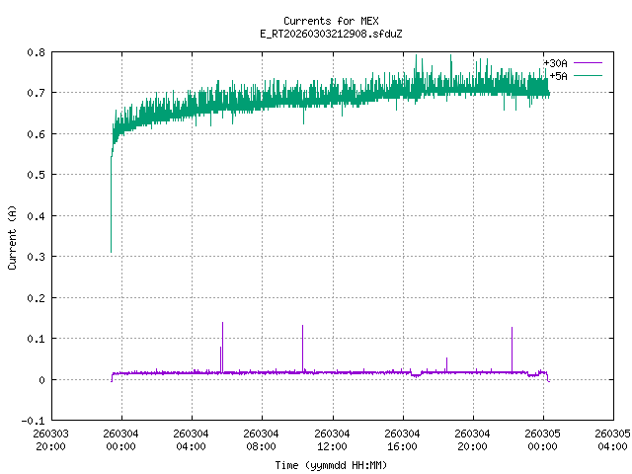The height and width of the screenshot is (474, 632).
Task: Pick the green +5A legend line sample
Action: point(588,75)
